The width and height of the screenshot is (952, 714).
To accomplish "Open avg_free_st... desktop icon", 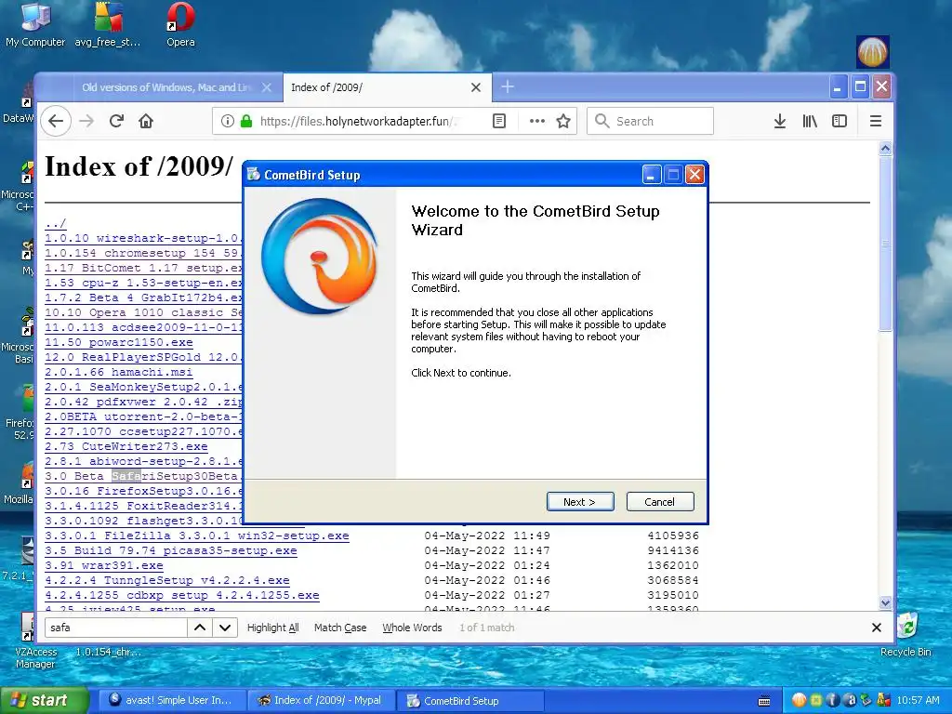I will click(x=108, y=25).
